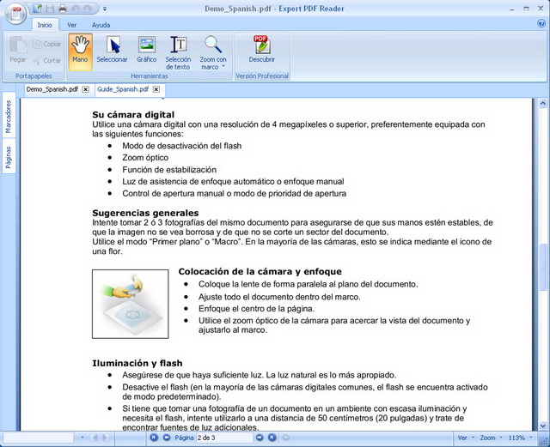This screenshot has width=550, height=447.
Task: Go to first page button in status bar
Action: 154,438
